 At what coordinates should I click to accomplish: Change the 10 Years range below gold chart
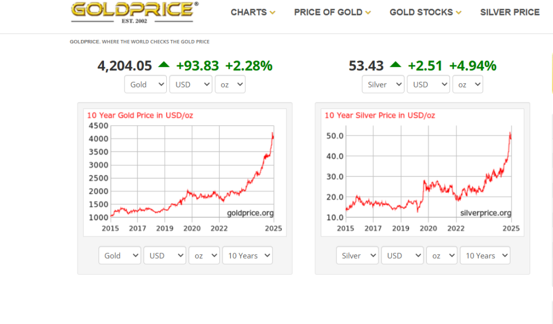tap(248, 255)
